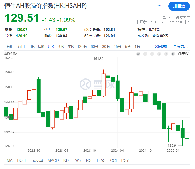Viewport: 195px width, 169px height.
Task: Zoom in the chart with plus icon
Action: coord(145,54)
